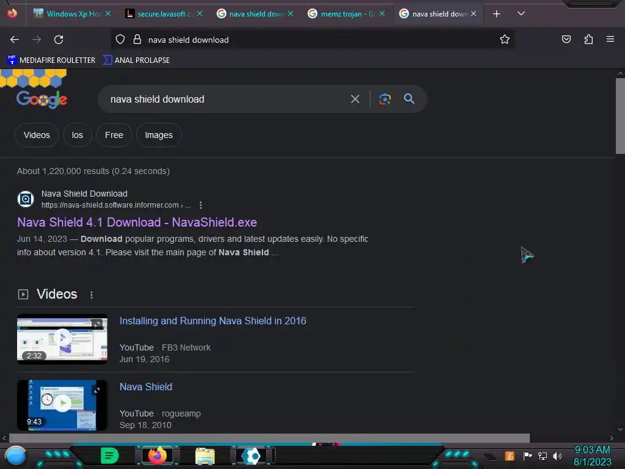Search by image with the camera icon
625x469 pixels.
pos(385,99)
